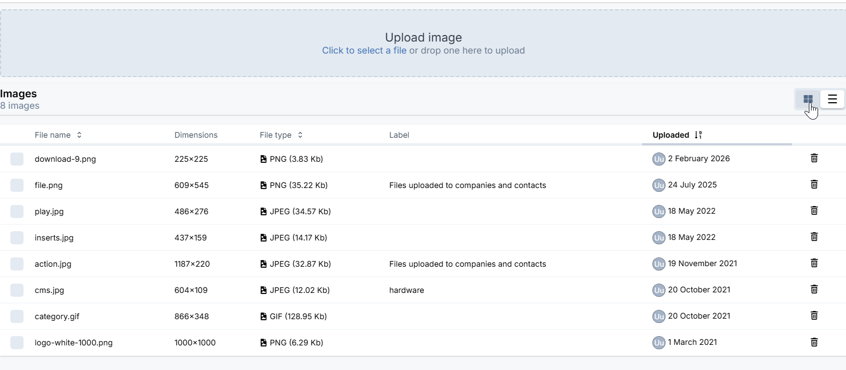This screenshot has width=846, height=370.
Task: Delete download-9.png with its trash icon
Action: pyautogui.click(x=814, y=158)
